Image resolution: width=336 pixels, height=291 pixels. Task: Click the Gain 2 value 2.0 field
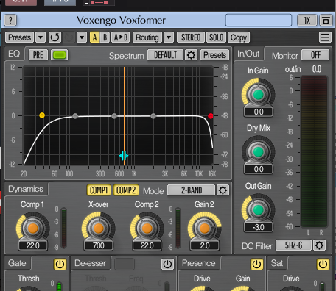pyautogui.click(x=204, y=245)
